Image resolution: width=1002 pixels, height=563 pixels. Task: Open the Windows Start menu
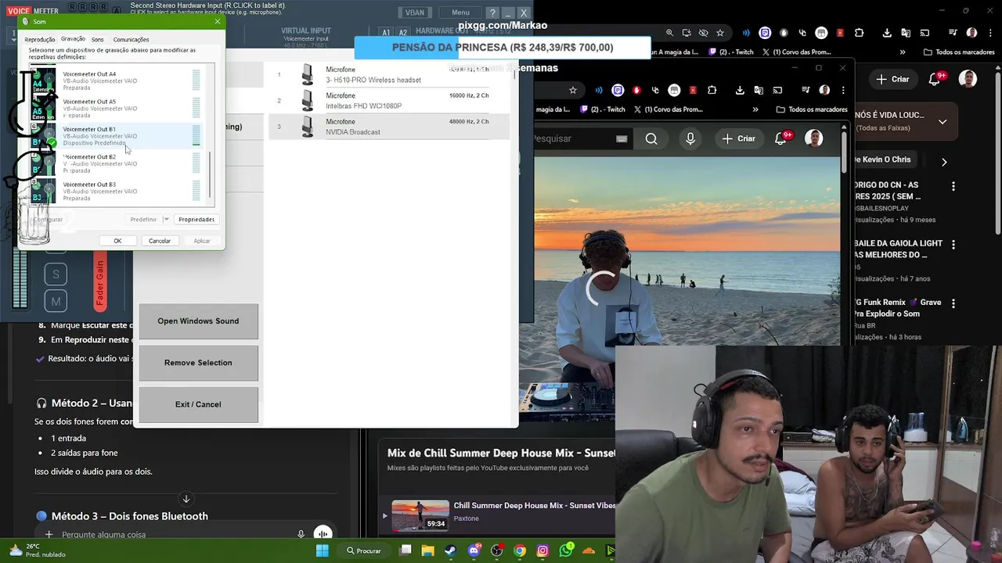(322, 550)
